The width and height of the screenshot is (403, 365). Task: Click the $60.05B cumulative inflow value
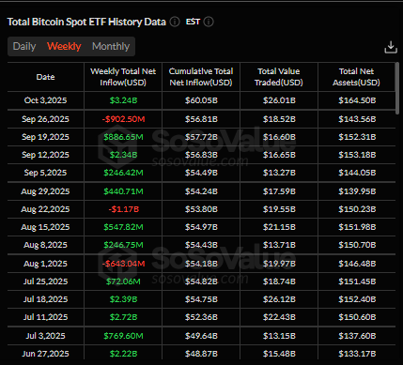(x=201, y=100)
